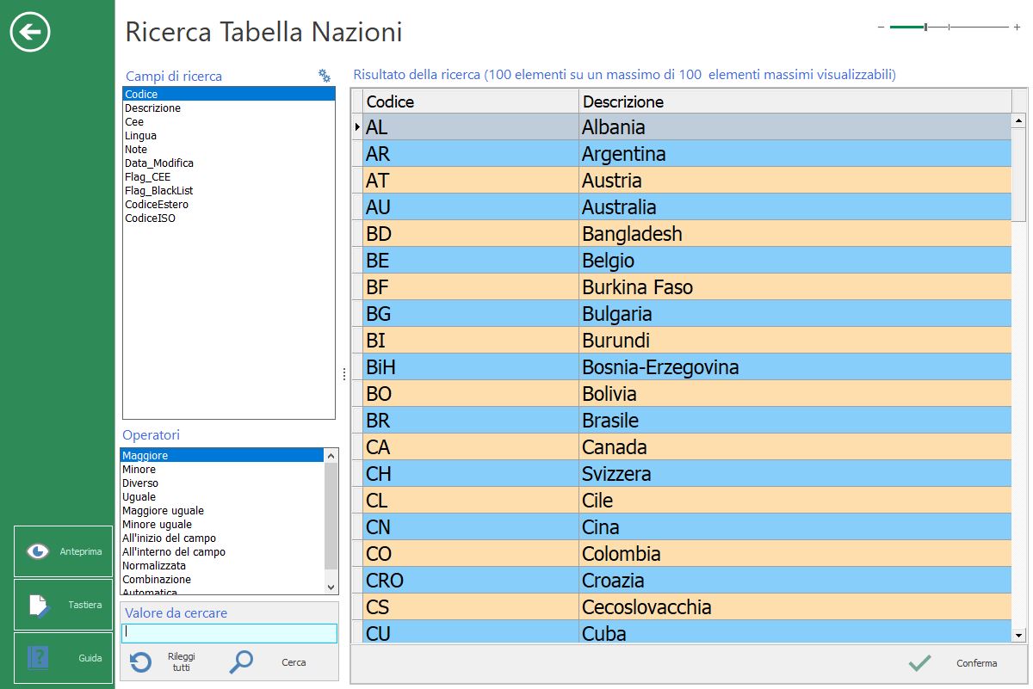Select the Bolivia row

[681, 394]
